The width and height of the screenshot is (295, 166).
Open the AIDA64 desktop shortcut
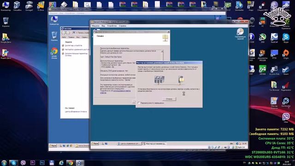click(262, 70)
